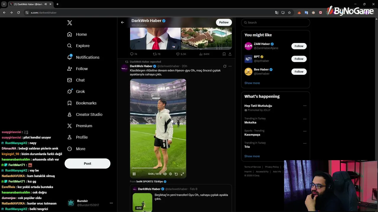This screenshot has height=212, width=378.
Task: Open Premium in the sidebar
Action: [x=80, y=126]
